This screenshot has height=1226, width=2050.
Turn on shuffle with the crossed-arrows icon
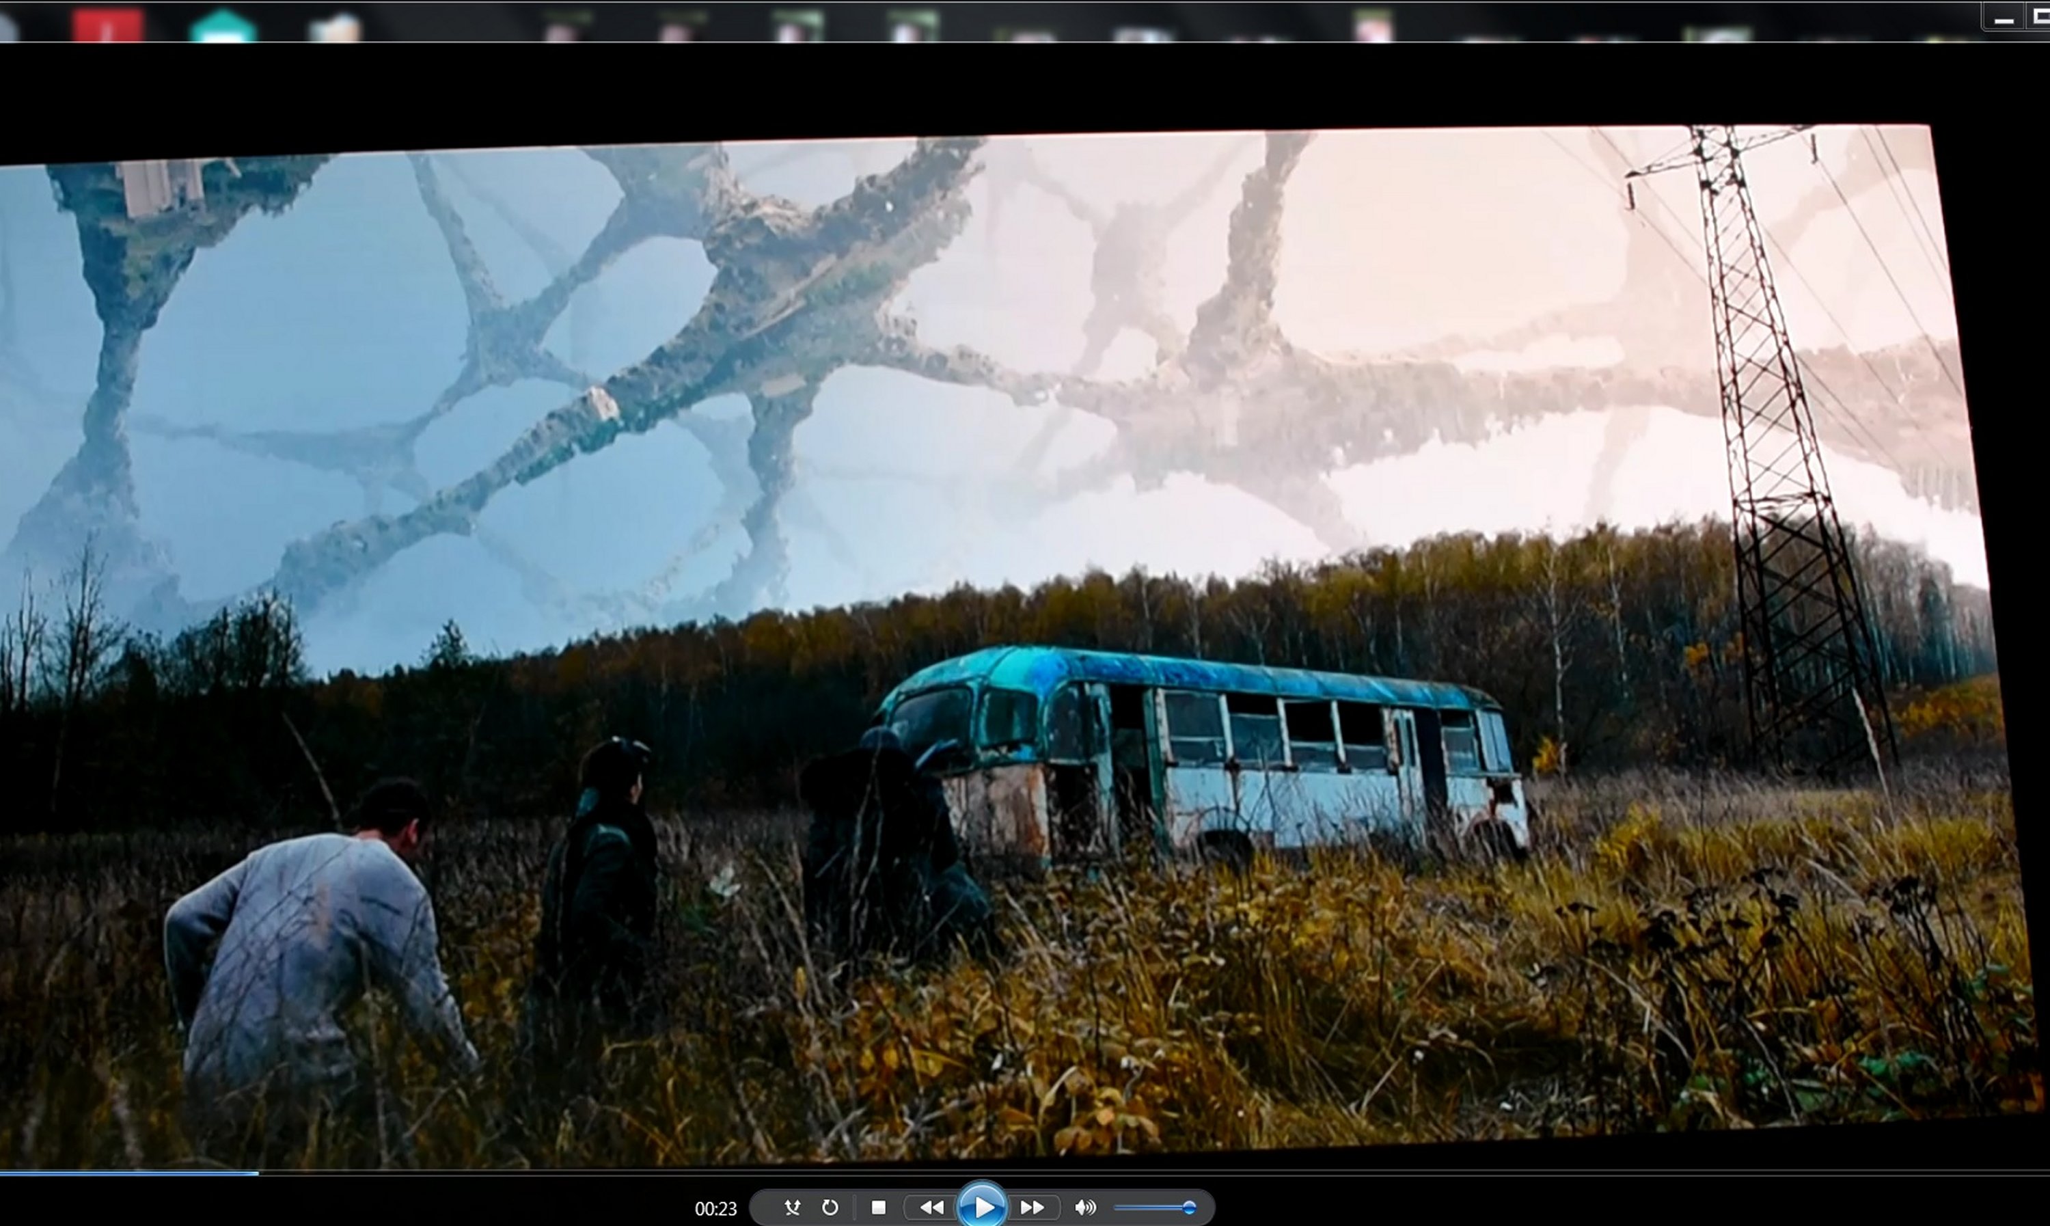(791, 1208)
